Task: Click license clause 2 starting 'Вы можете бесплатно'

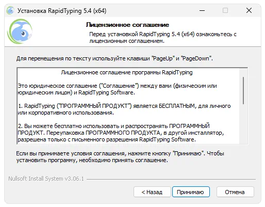Action: [x=121, y=133]
